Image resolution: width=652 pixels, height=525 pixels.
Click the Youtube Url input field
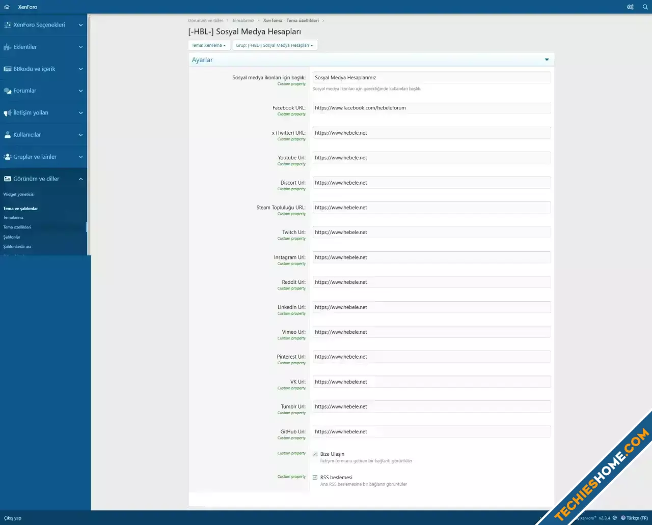pyautogui.click(x=431, y=158)
